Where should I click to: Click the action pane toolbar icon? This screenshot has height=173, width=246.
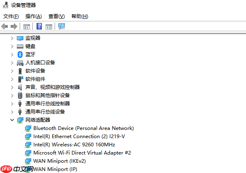[49, 27]
